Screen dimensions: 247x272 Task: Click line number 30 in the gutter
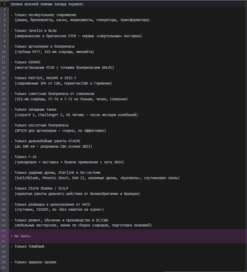pos(4,157)
